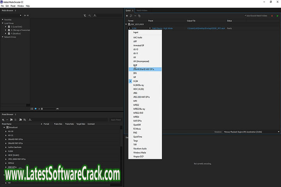Click the red Stop Queue button
The image size is (281, 187).
coord(272,16)
